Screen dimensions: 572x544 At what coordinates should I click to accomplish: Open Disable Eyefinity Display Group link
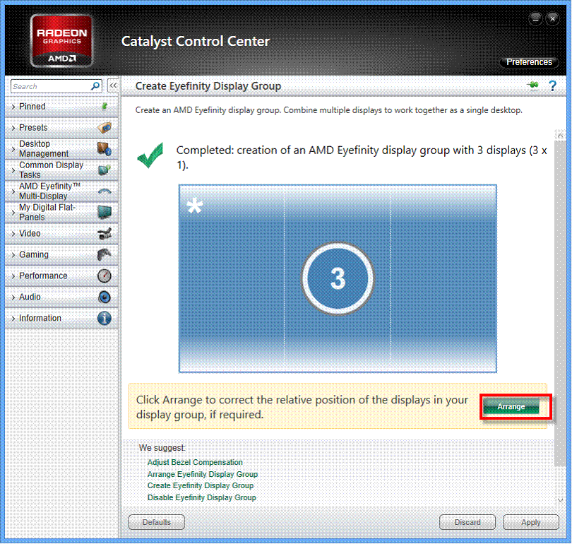(202, 497)
